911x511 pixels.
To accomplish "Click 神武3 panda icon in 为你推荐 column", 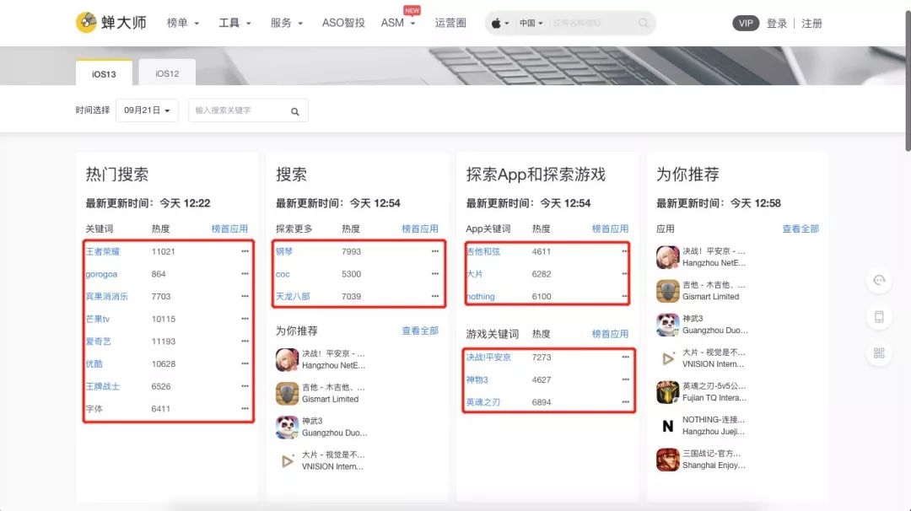I will 667,325.
